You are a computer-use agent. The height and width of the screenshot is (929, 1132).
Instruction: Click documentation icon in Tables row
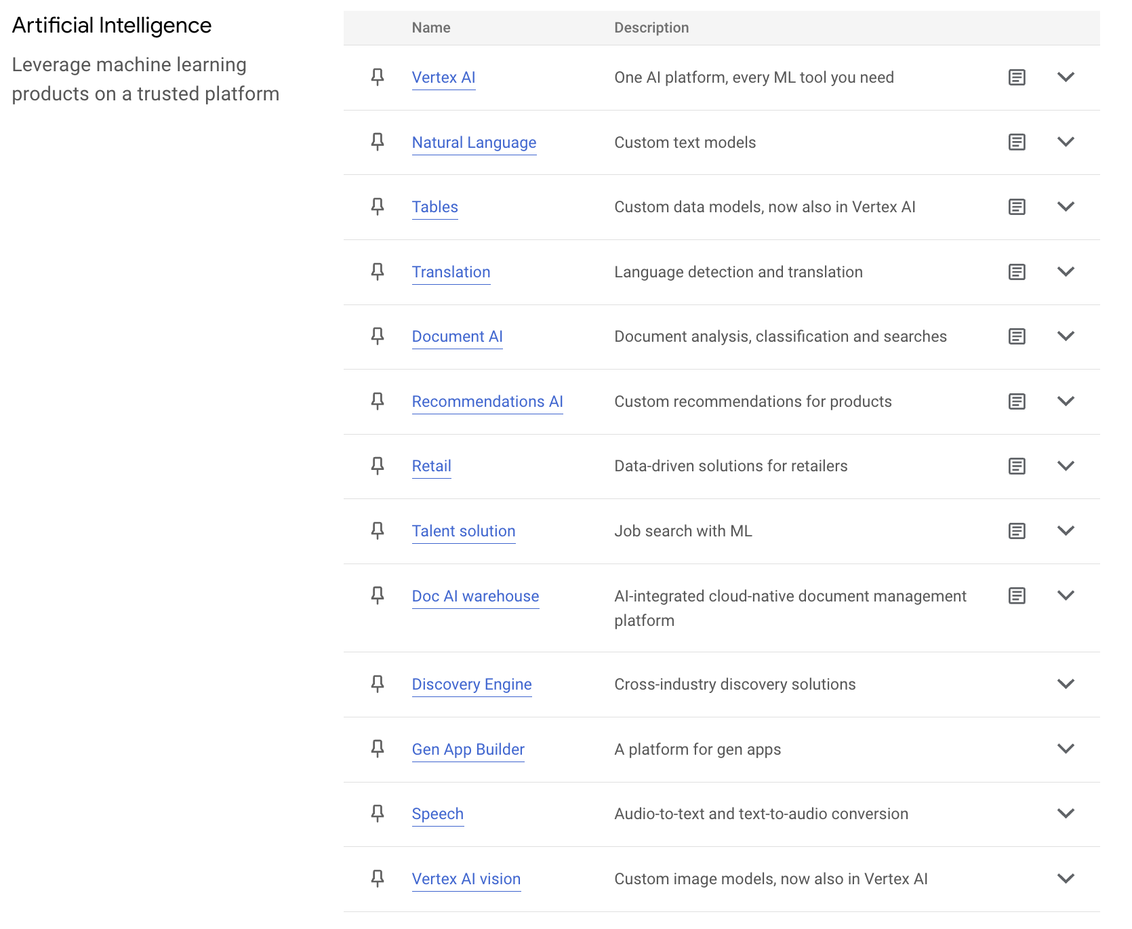pos(1016,207)
